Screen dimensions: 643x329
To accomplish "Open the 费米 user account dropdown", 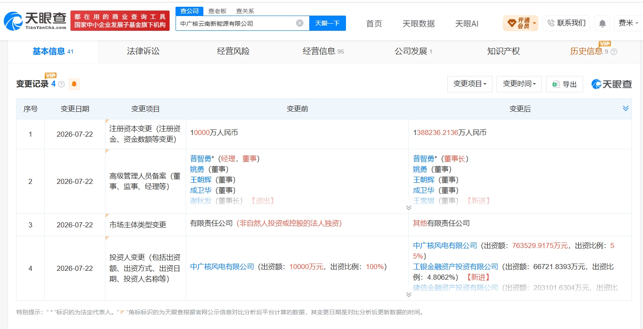I will click(628, 23).
